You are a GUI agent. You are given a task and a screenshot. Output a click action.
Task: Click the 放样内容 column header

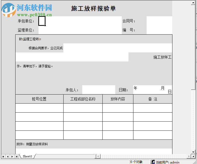pyautogui.click(x=118, y=99)
